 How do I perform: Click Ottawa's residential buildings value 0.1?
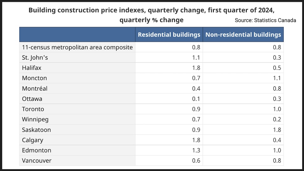click(x=196, y=99)
